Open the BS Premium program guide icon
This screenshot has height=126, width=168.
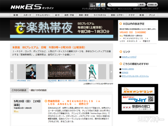coord(103,5)
